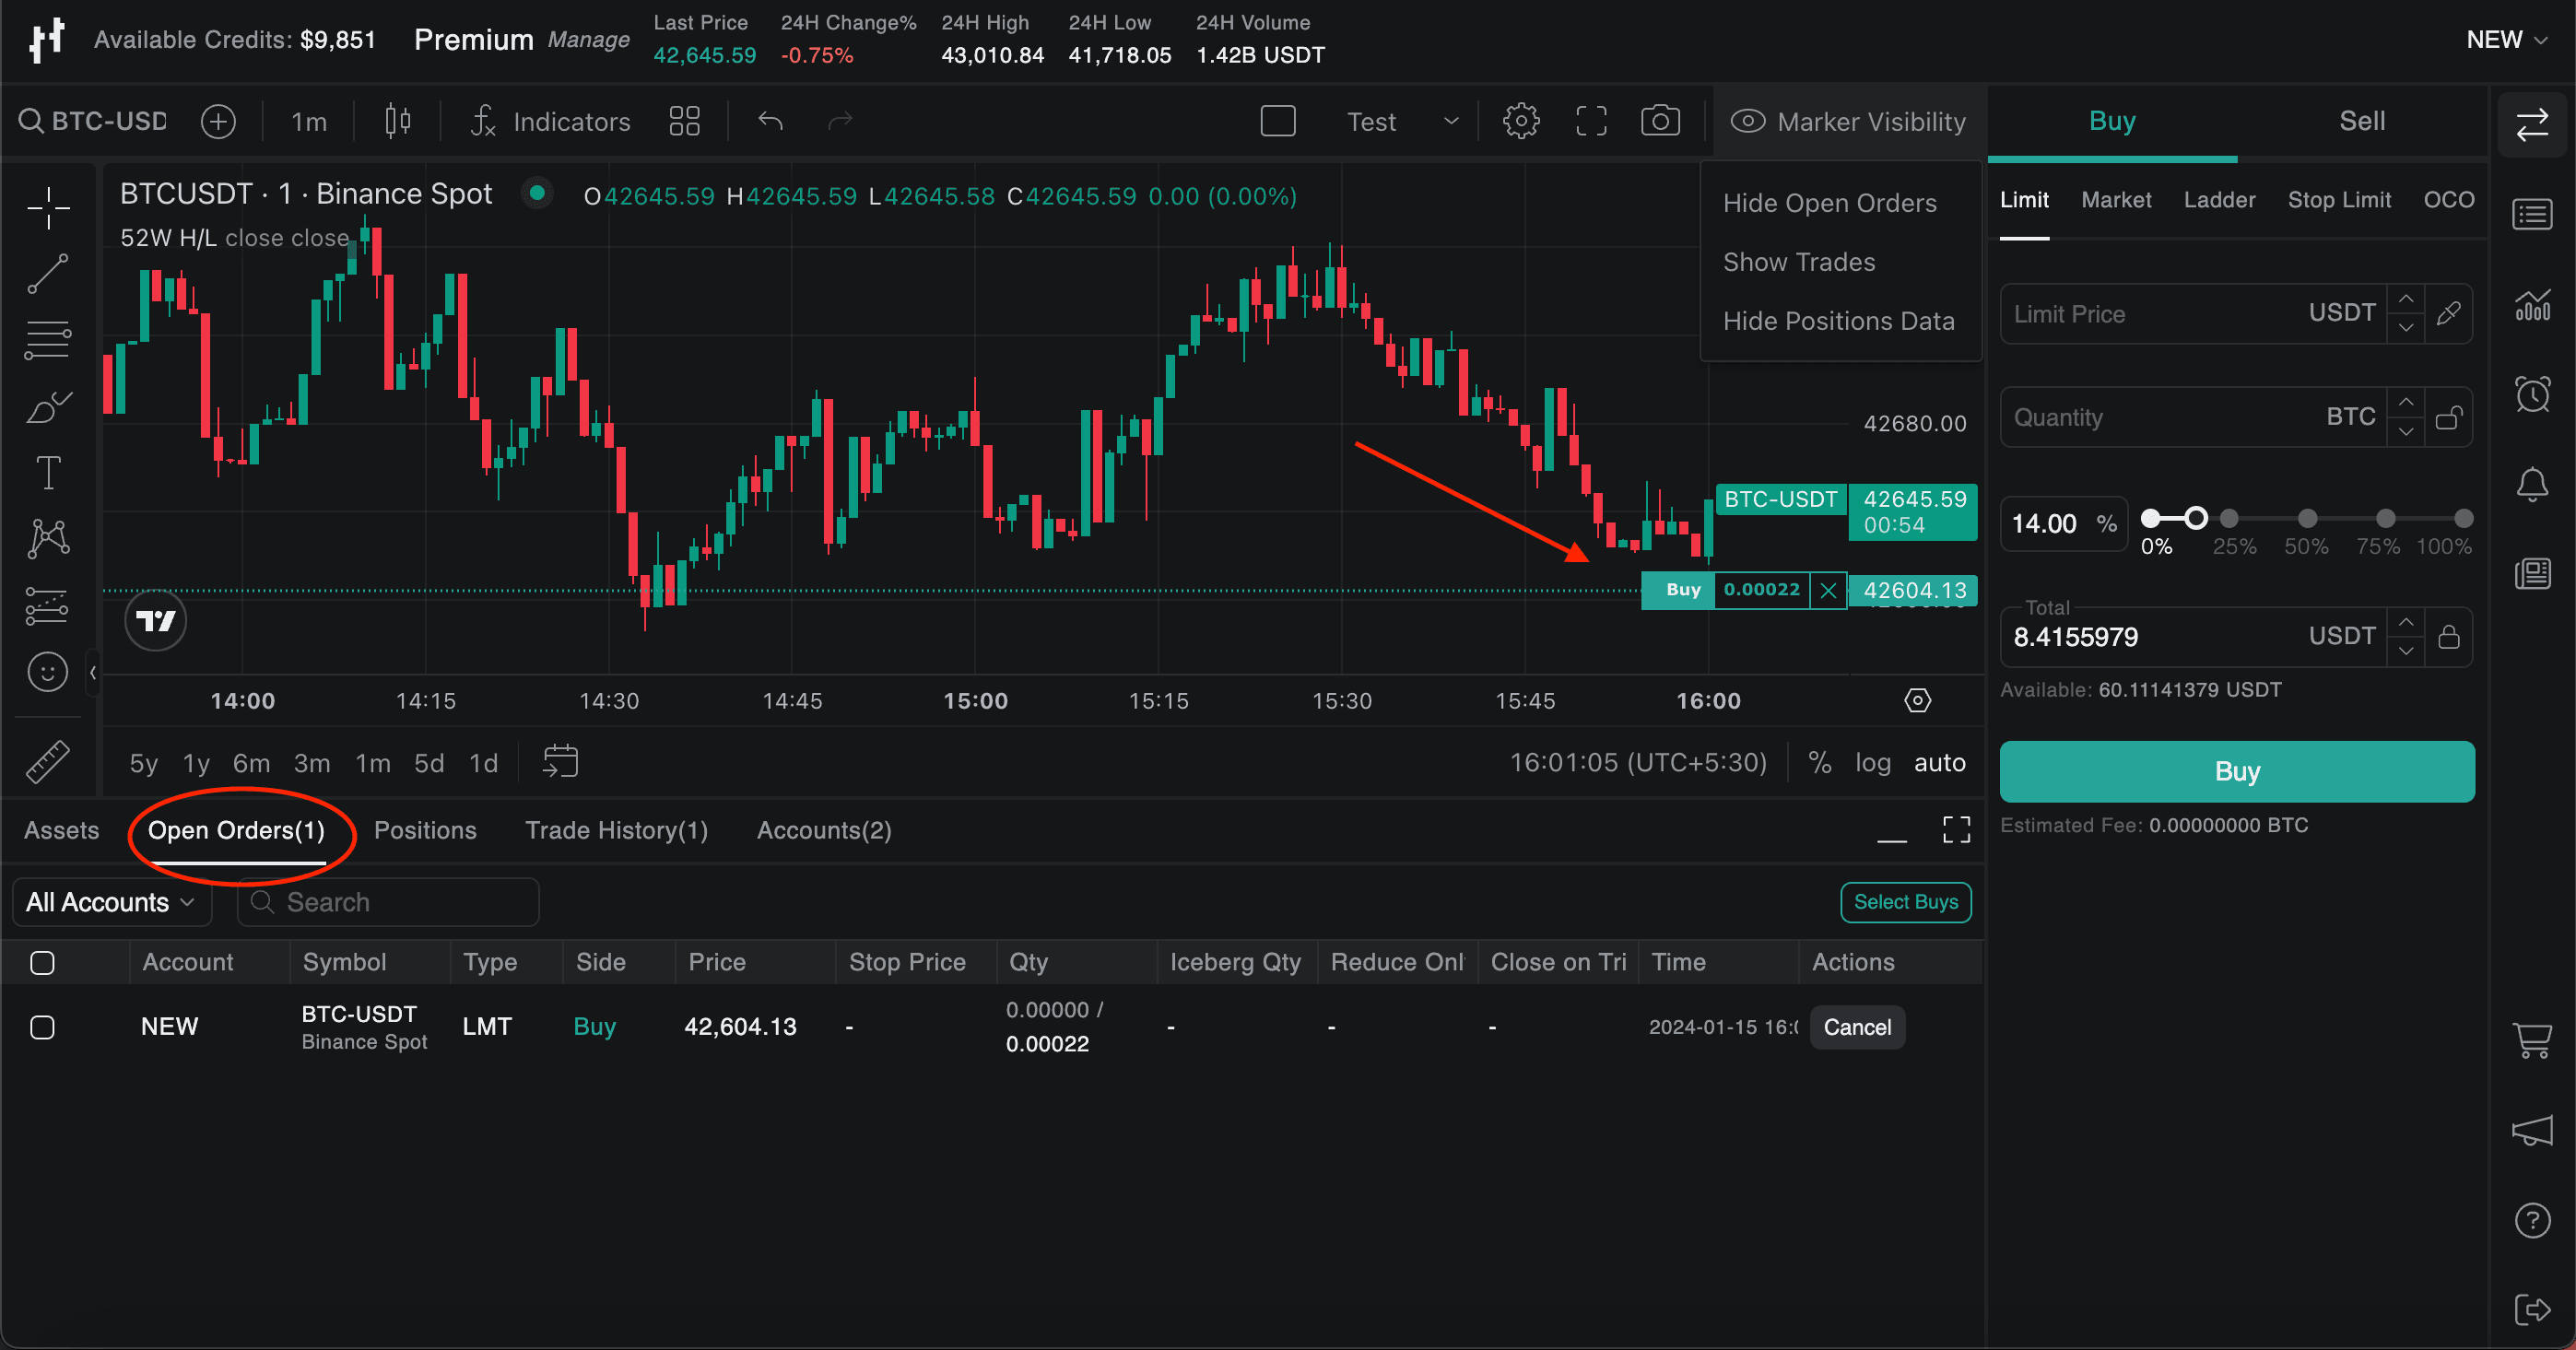Viewport: 2576px width, 1350px height.
Task: Toggle Marker Visibility eye option
Action: coord(1847,121)
